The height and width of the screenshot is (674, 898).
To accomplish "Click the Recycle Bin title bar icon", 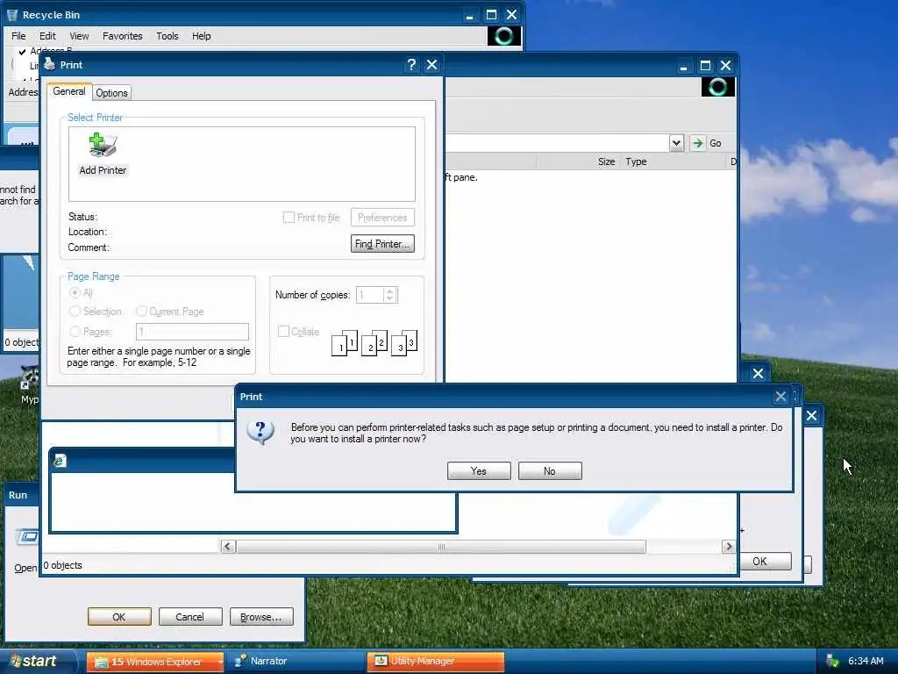I will tap(12, 15).
